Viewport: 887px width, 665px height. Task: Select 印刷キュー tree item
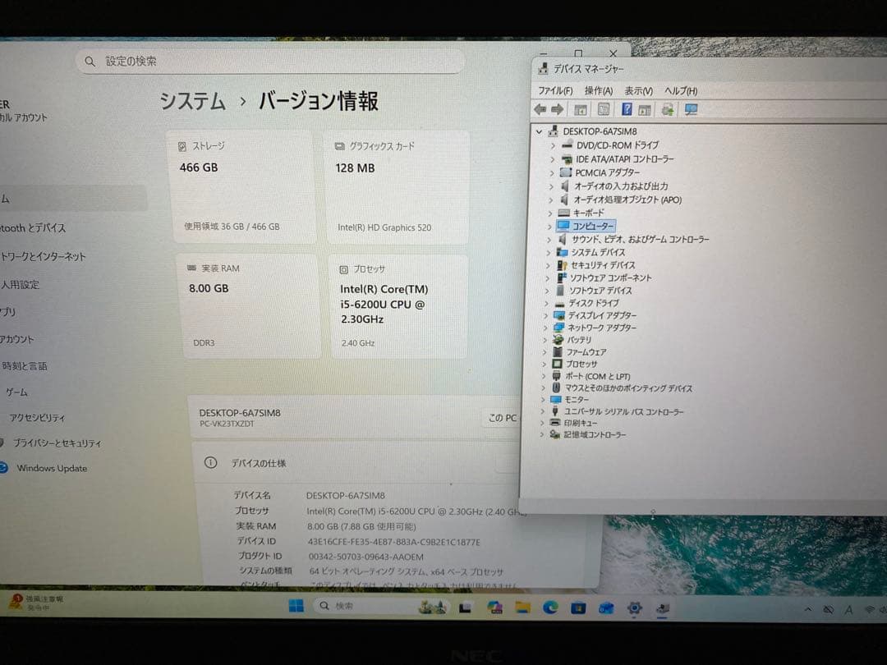pyautogui.click(x=581, y=423)
